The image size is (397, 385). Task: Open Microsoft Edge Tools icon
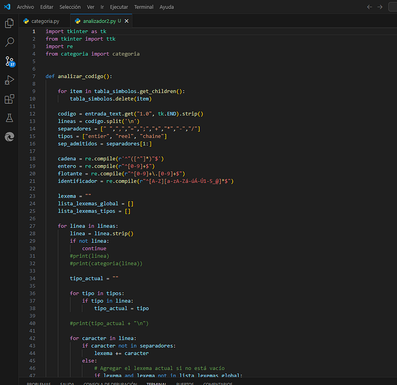(x=9, y=137)
